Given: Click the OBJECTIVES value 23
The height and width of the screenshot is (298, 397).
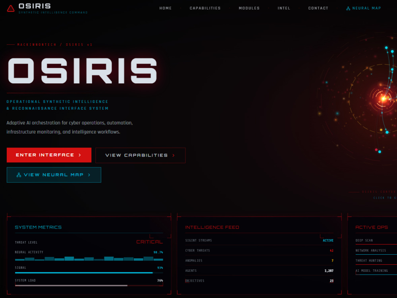Looking at the screenshot, I should point(331,281).
